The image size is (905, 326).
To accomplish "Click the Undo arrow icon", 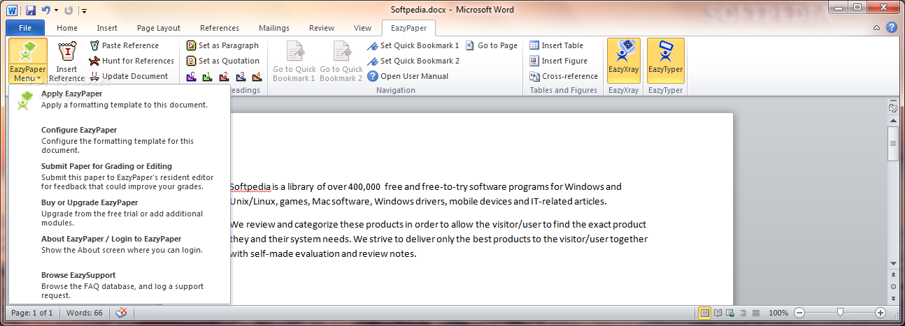I will [x=46, y=10].
